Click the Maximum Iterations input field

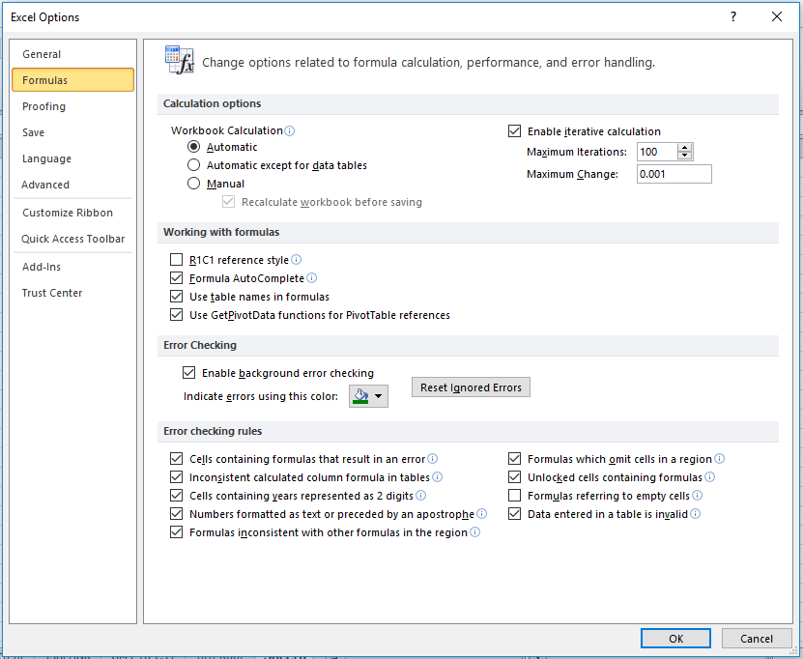(x=657, y=152)
